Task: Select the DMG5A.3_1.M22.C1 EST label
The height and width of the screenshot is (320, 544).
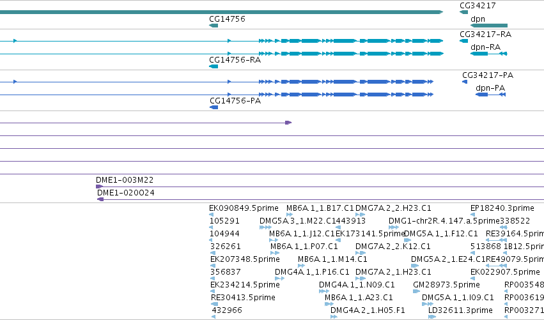Action: click(298, 221)
